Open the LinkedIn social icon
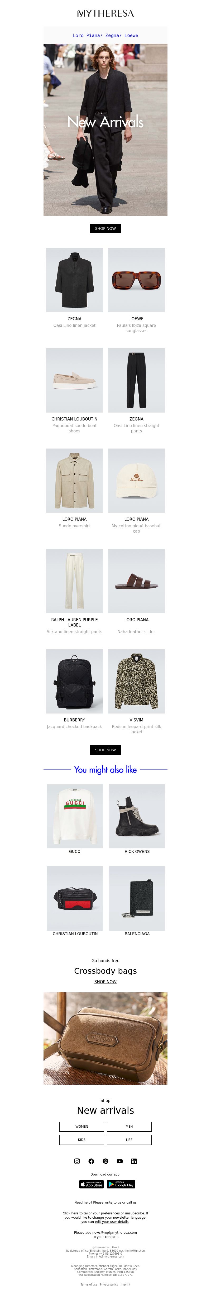 click(134, 1161)
